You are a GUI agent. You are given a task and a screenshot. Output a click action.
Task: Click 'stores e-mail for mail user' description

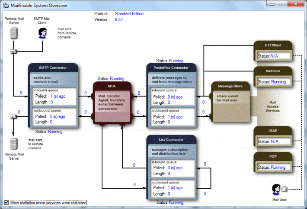pyautogui.click(x=227, y=98)
